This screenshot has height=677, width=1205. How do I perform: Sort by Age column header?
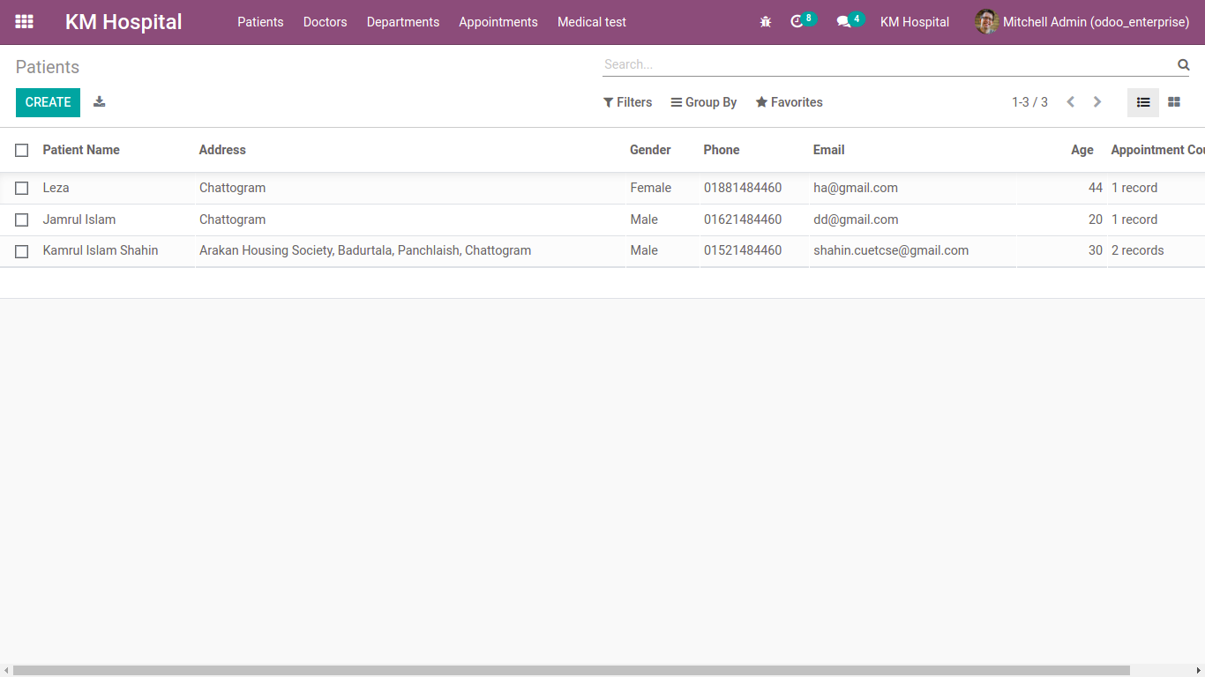(1082, 150)
